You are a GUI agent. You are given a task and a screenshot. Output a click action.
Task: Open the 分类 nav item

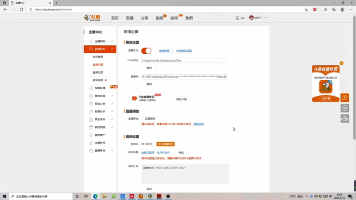[x=144, y=18]
